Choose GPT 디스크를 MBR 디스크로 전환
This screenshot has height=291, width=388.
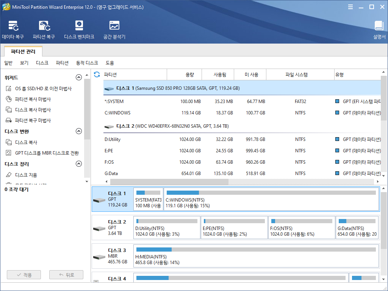(x=42, y=153)
